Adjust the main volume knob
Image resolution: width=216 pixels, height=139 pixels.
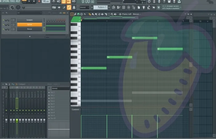(12, 7)
